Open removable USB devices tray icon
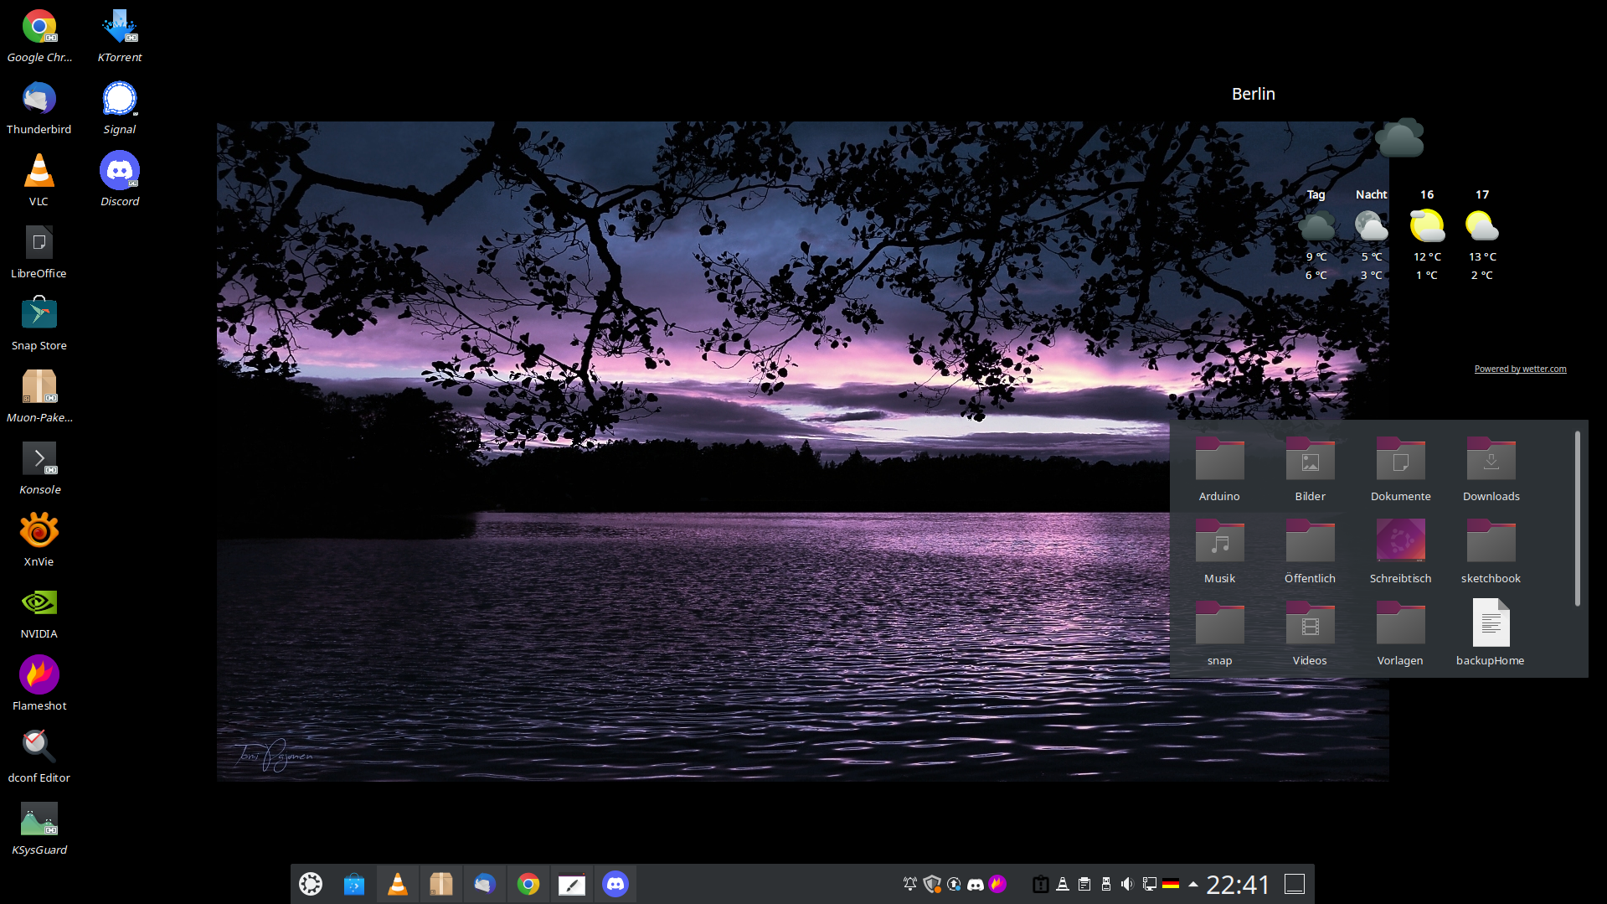The image size is (1607, 904). click(x=1106, y=884)
